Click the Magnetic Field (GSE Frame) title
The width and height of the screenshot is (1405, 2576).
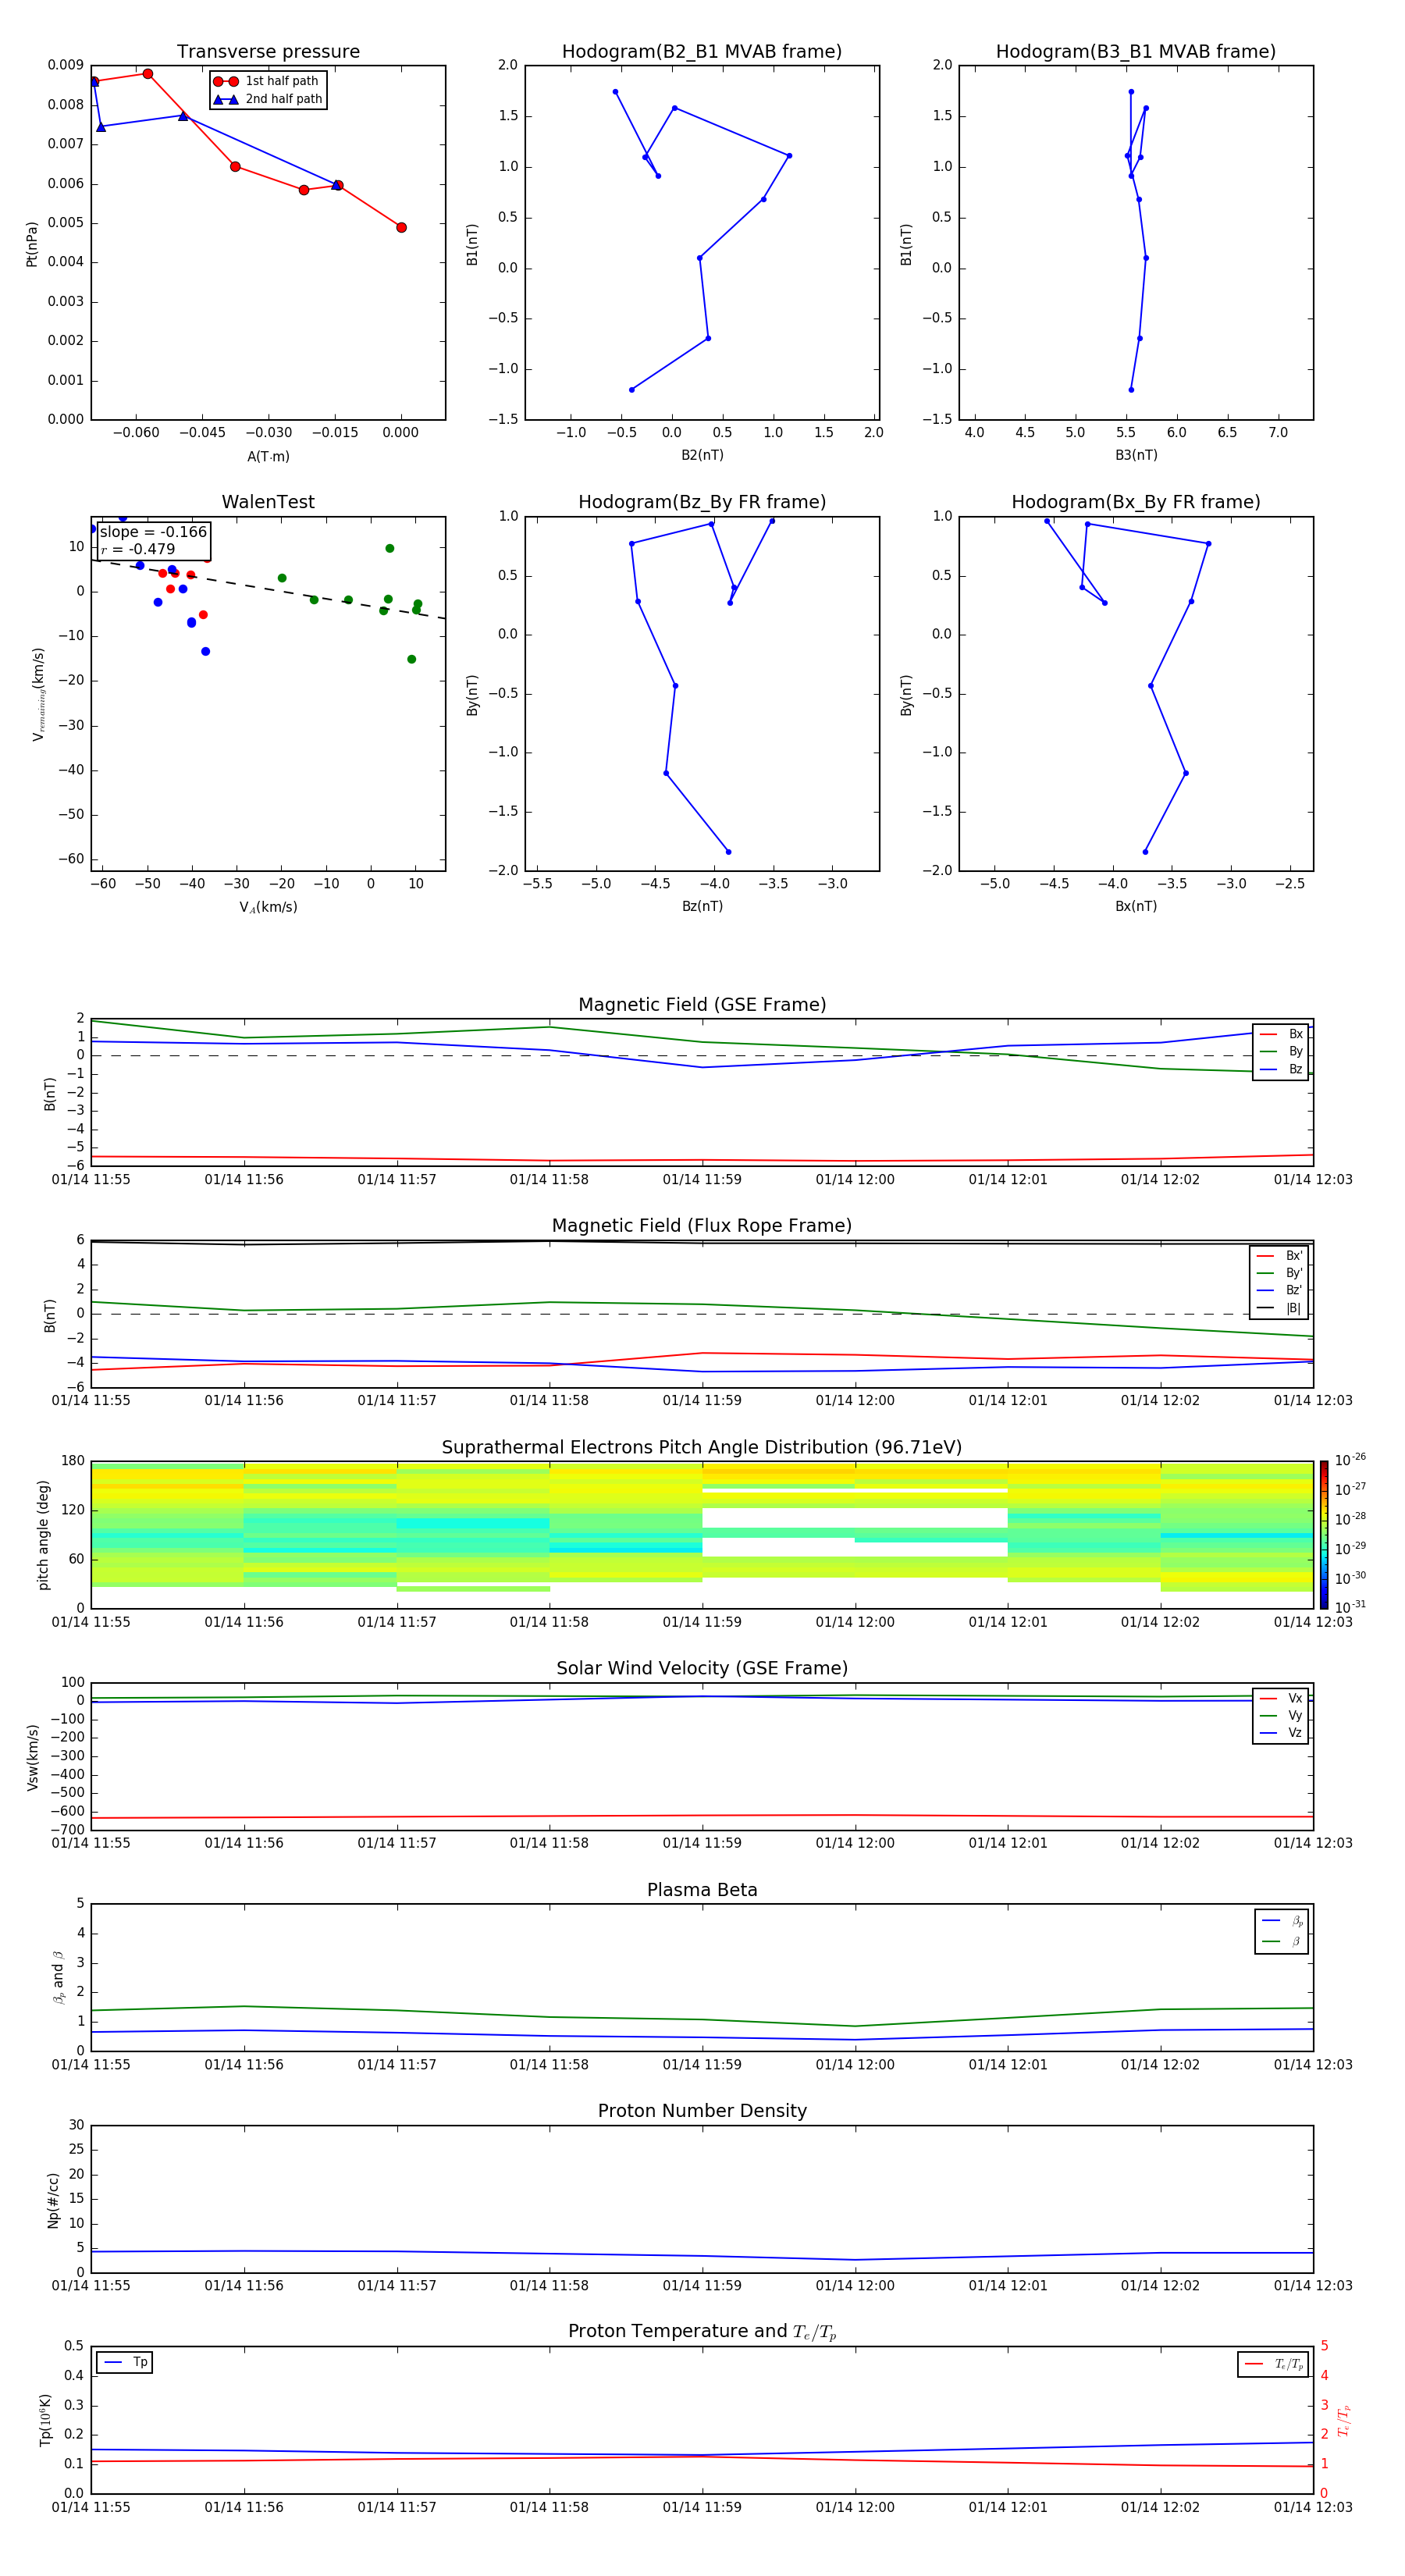[702, 1005]
